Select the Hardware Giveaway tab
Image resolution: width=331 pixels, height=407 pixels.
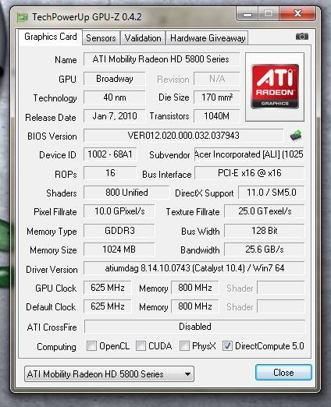coord(208,38)
